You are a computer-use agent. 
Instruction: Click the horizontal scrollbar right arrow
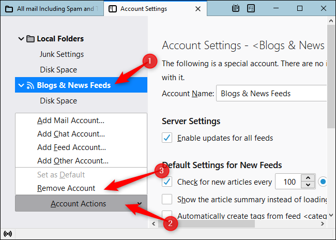click(322, 224)
